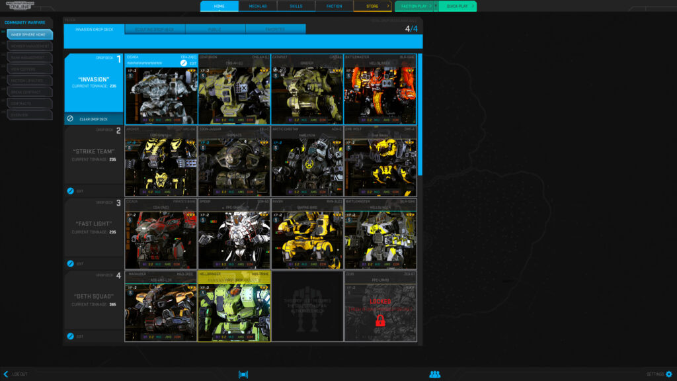Select the Raven mech thumbnail
The height and width of the screenshot is (381, 677).
[x=307, y=239]
